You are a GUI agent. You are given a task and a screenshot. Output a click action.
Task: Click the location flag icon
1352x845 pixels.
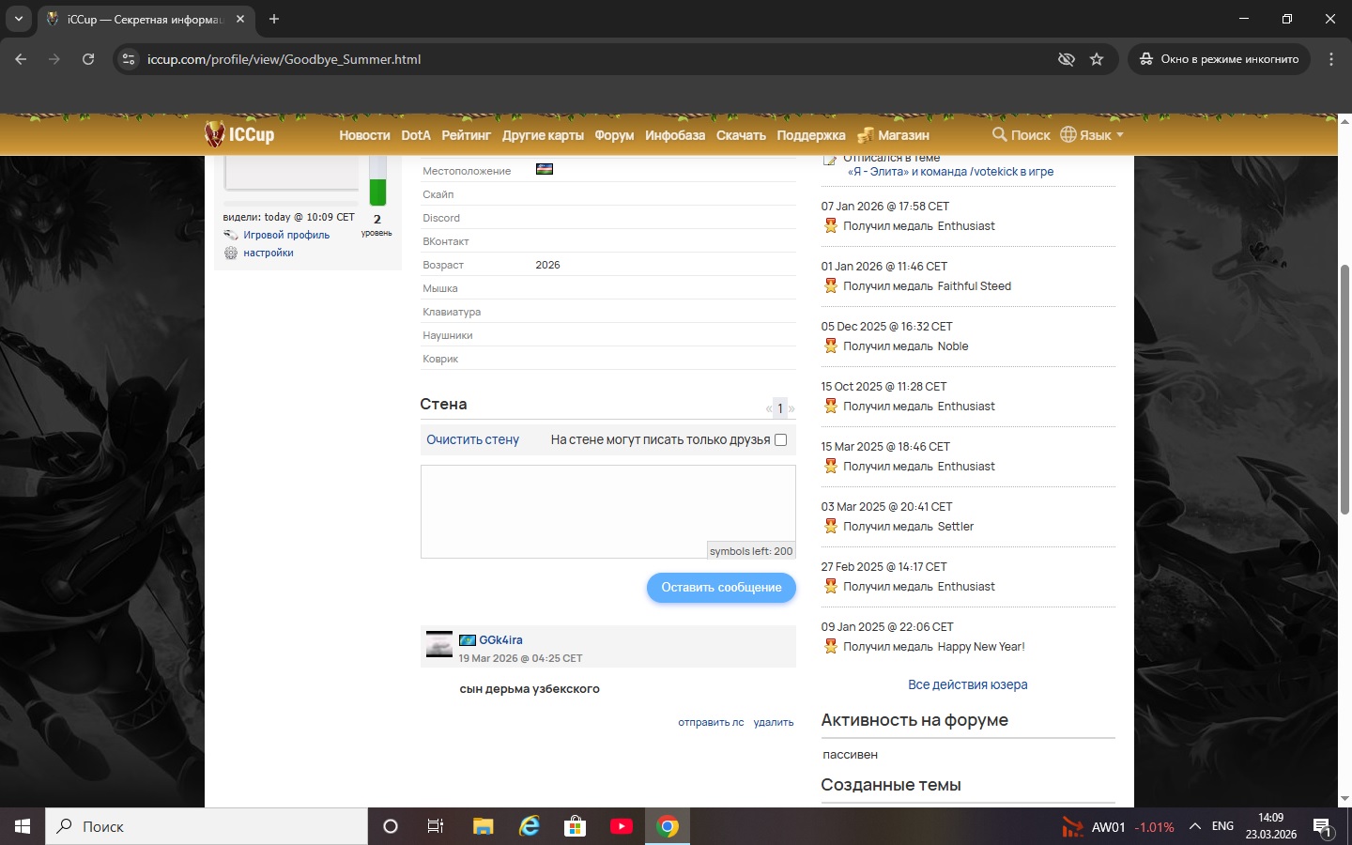545,170
